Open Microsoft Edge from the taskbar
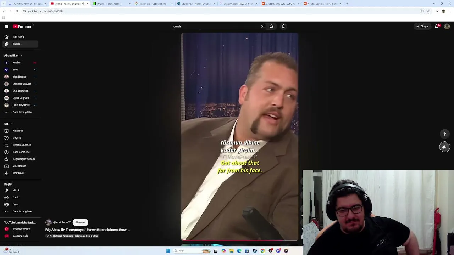Image resolution: width=454 pixels, height=255 pixels. click(239, 251)
